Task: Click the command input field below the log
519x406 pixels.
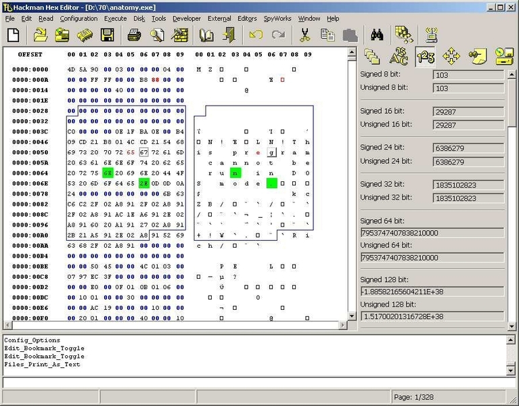Action: [x=259, y=382]
